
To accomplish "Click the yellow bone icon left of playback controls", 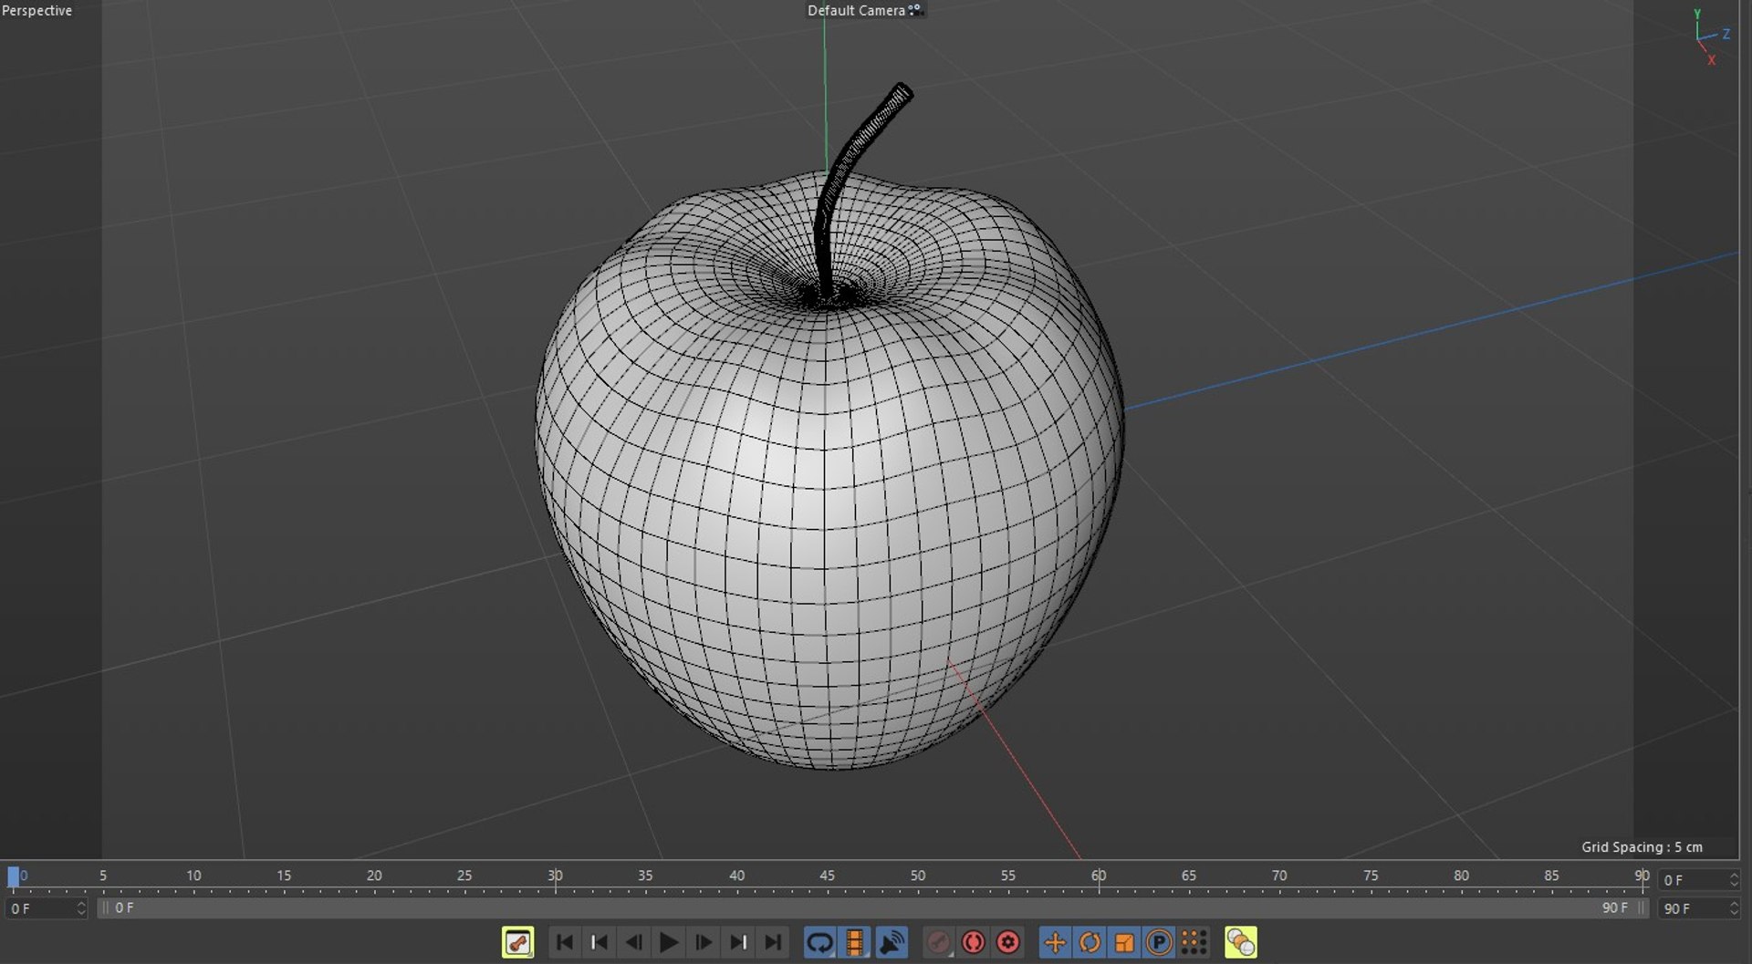I will tap(517, 942).
